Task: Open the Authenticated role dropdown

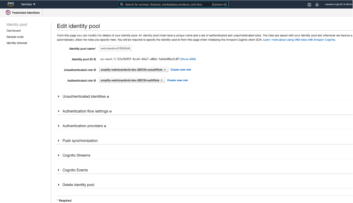Action: point(132,80)
